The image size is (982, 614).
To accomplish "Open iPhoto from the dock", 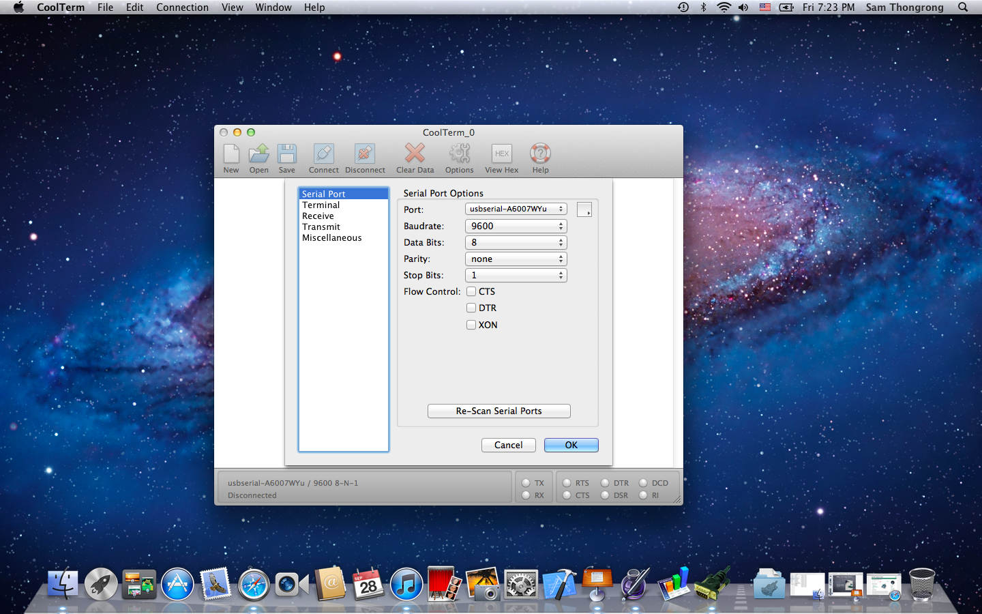I will click(483, 585).
